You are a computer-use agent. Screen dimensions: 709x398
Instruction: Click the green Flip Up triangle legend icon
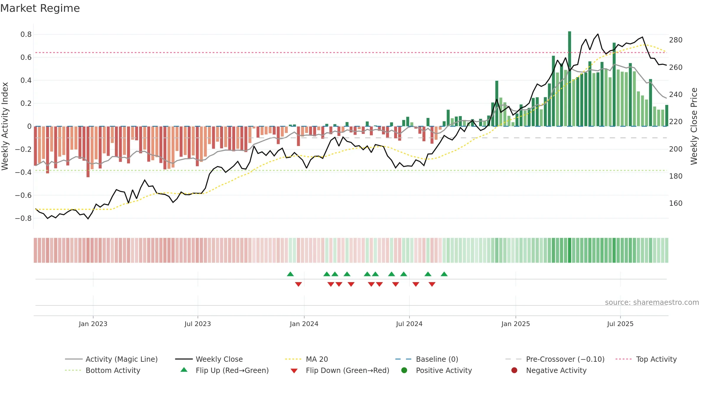click(184, 370)
